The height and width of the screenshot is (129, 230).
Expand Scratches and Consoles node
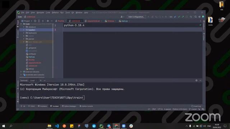pyautogui.click(x=21, y=75)
